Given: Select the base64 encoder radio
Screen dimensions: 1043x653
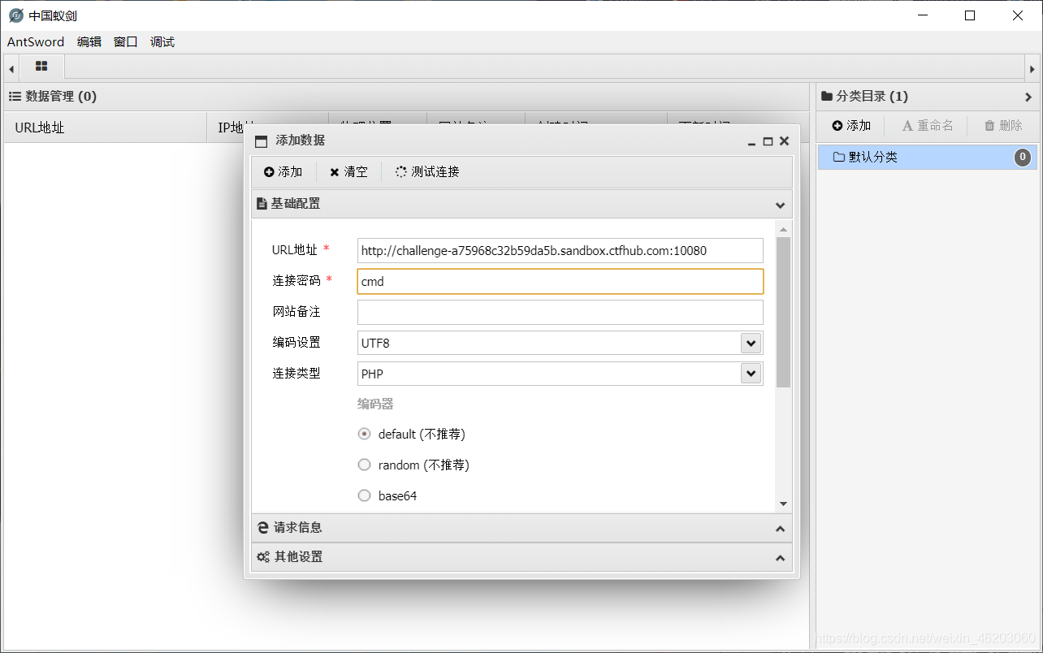Looking at the screenshot, I should (x=364, y=495).
